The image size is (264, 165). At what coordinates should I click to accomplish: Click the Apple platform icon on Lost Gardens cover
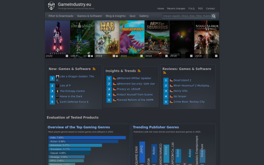92,56
